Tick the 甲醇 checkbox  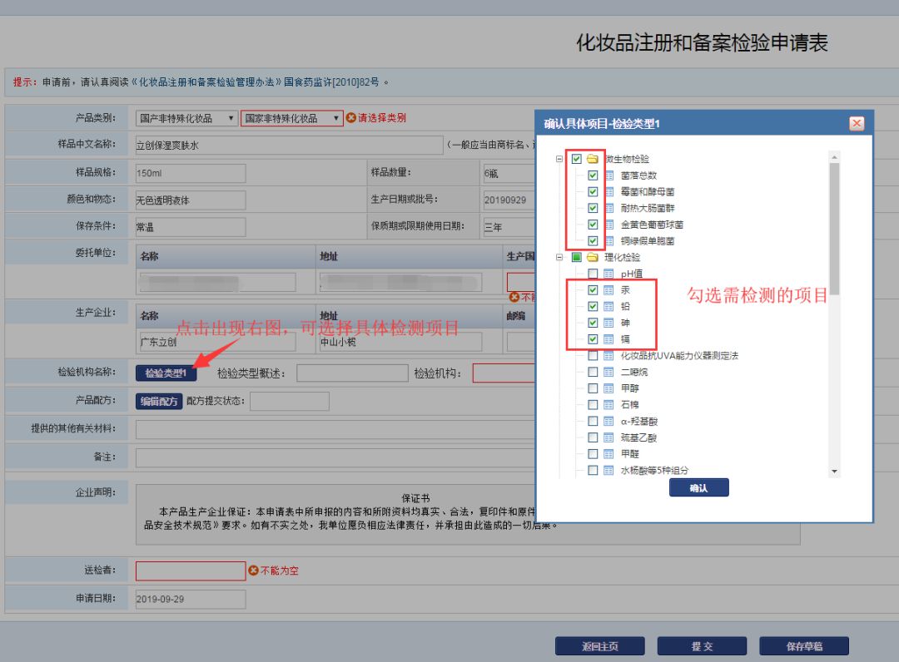pyautogui.click(x=593, y=388)
